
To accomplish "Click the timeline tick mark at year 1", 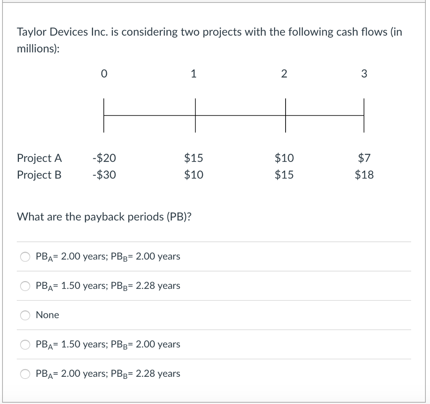I will click(195, 114).
